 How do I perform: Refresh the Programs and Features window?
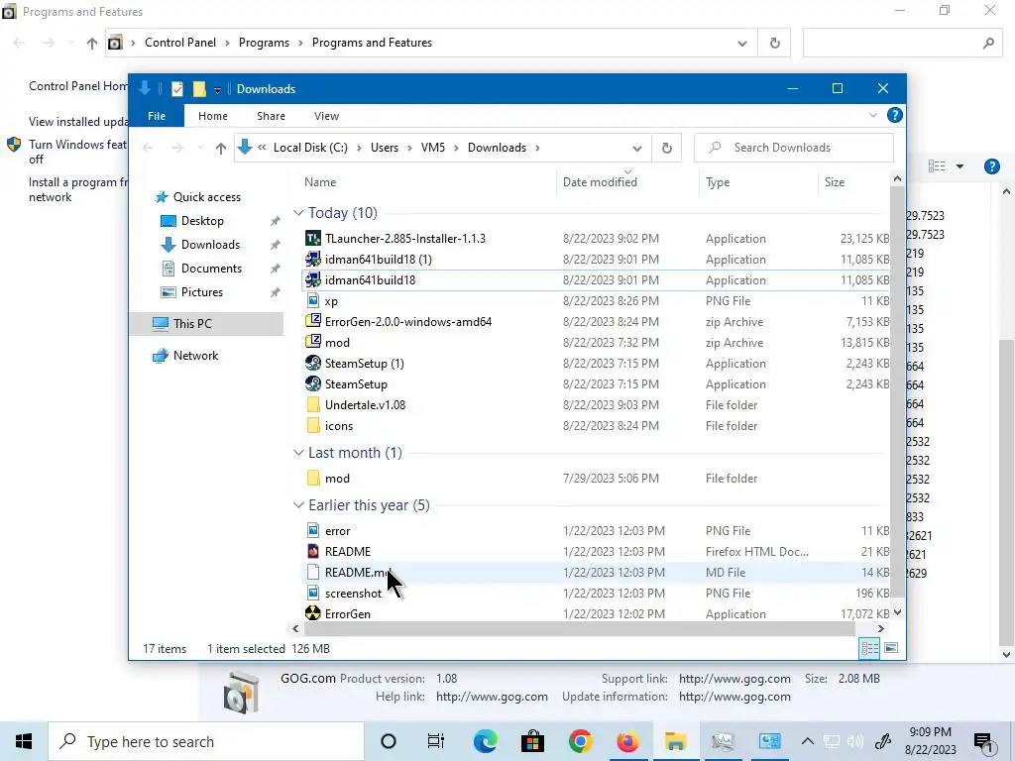point(775,44)
